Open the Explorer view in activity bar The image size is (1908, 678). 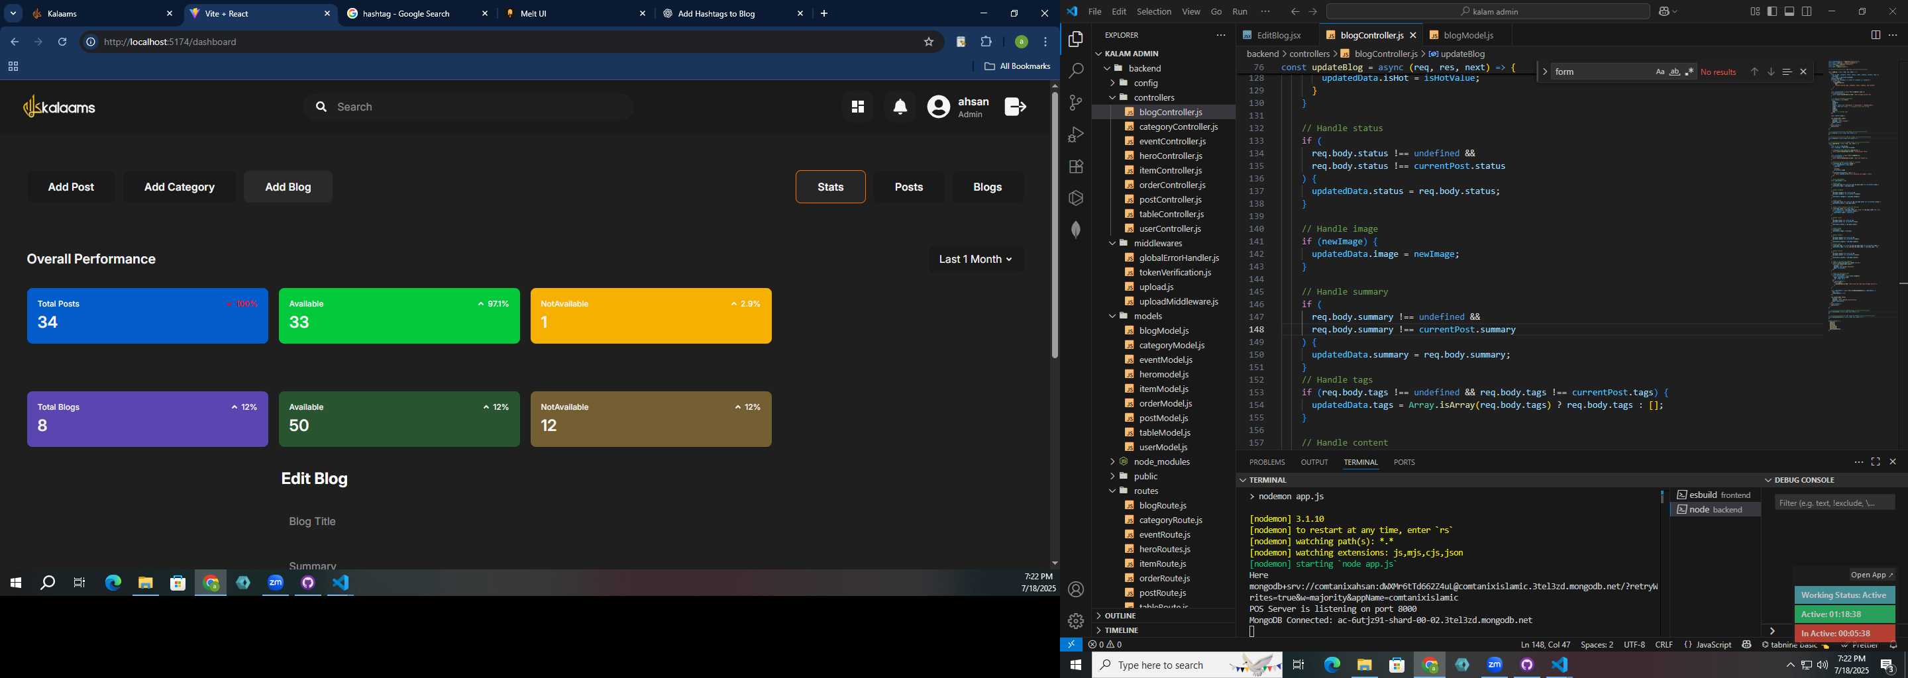pyautogui.click(x=1075, y=39)
